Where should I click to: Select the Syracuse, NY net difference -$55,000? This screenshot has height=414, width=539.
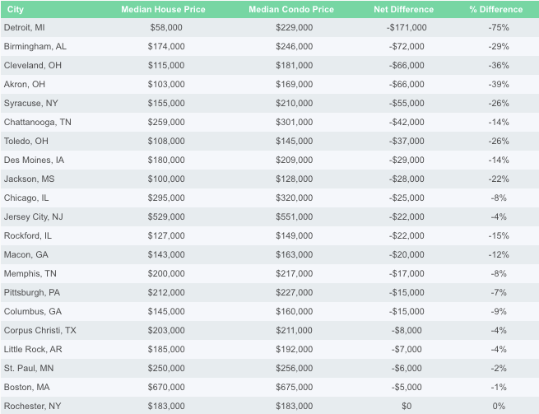click(407, 103)
